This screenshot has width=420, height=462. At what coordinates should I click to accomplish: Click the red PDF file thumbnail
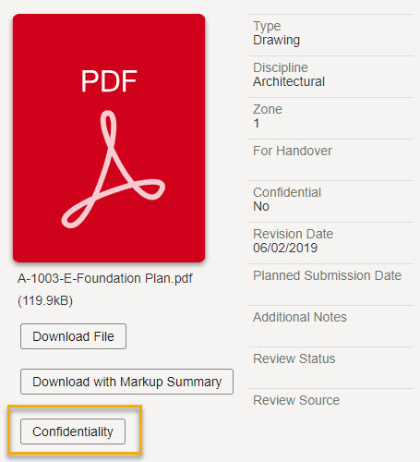click(x=109, y=138)
